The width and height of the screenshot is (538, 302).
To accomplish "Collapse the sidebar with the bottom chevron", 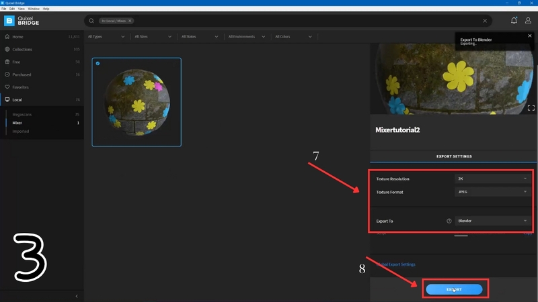I will 77,296.
